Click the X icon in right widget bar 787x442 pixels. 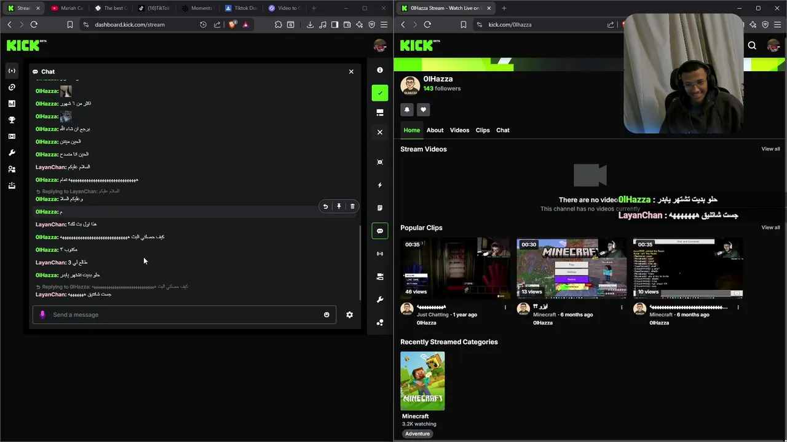click(x=380, y=132)
